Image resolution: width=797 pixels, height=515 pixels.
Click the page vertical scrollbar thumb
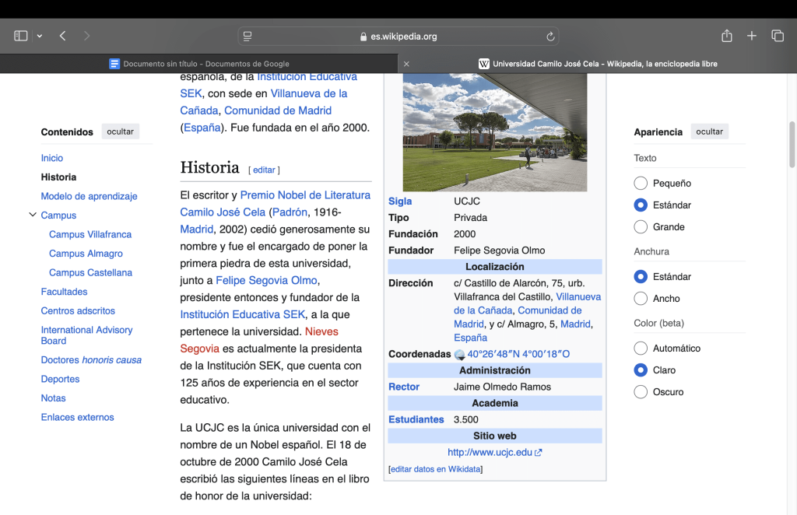point(792,145)
